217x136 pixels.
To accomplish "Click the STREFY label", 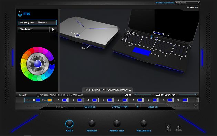I will [23, 95].
